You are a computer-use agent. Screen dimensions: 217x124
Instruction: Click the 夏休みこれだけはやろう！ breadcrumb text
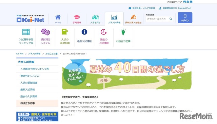click(x=75, y=54)
